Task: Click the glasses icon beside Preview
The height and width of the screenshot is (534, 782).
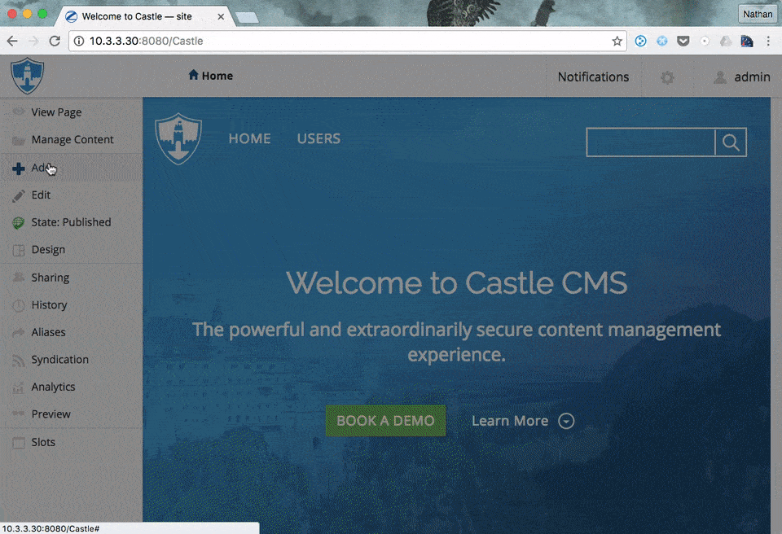Action: click(19, 414)
